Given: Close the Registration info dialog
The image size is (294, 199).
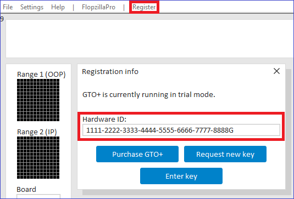Looking at the screenshot, I should pyautogui.click(x=276, y=71).
